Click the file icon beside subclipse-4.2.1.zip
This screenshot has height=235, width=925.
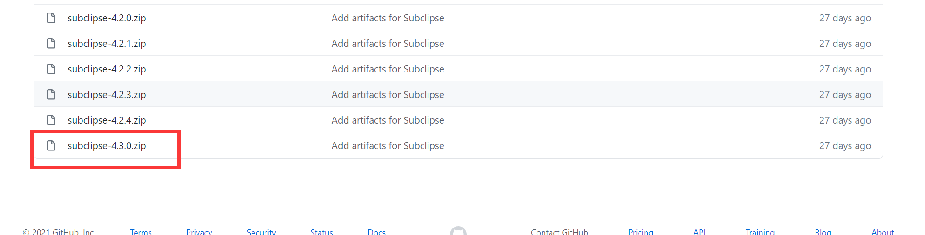[51, 44]
